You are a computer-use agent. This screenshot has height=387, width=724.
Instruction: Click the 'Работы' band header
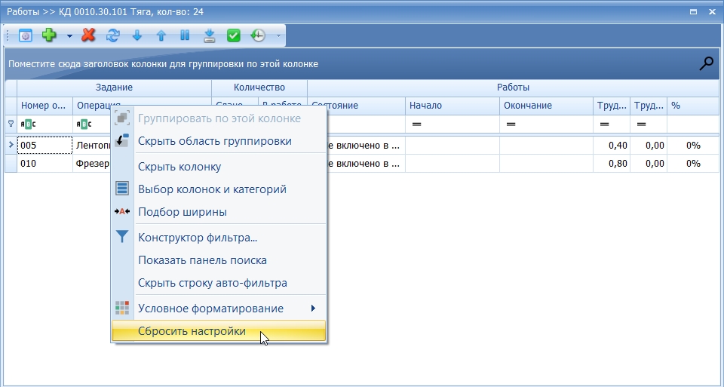(x=513, y=88)
